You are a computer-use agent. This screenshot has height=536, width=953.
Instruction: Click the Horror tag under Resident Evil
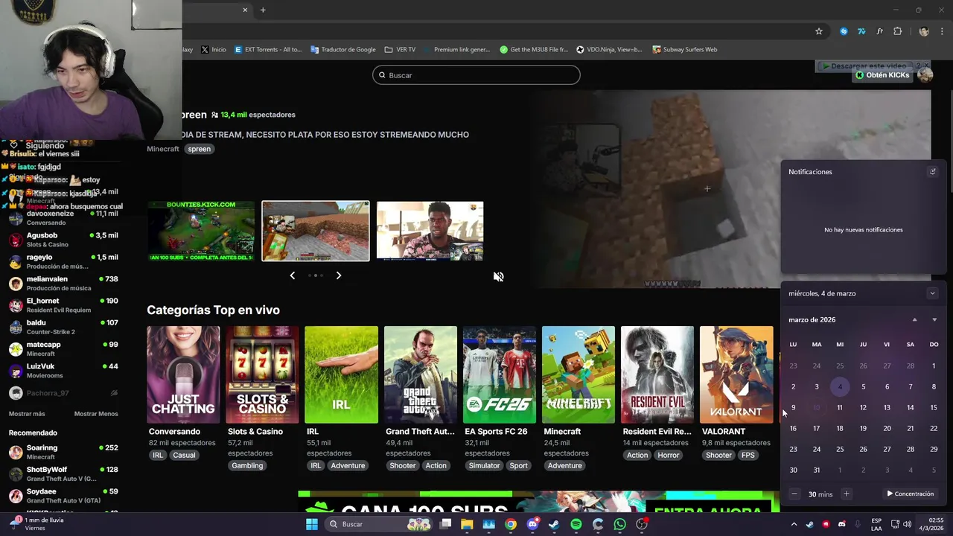[x=669, y=455]
